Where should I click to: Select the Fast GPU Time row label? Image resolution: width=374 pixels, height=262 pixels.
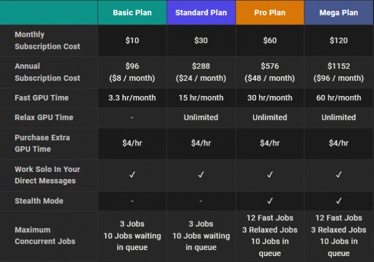41,98
